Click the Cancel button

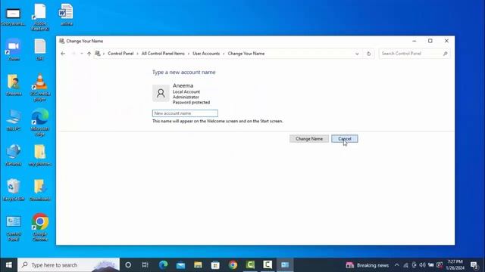click(345, 139)
